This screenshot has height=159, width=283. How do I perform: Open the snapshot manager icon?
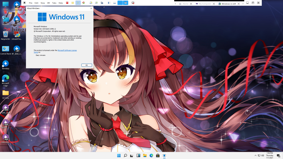point(102,3)
